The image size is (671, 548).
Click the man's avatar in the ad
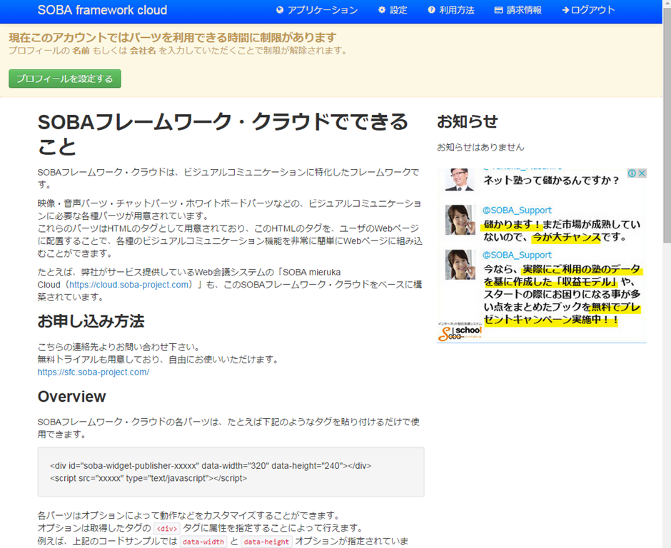coord(460,180)
